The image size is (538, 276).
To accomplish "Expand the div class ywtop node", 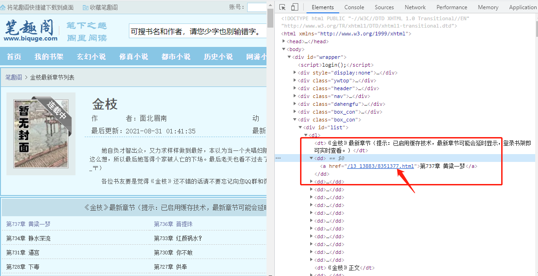I will click(295, 80).
